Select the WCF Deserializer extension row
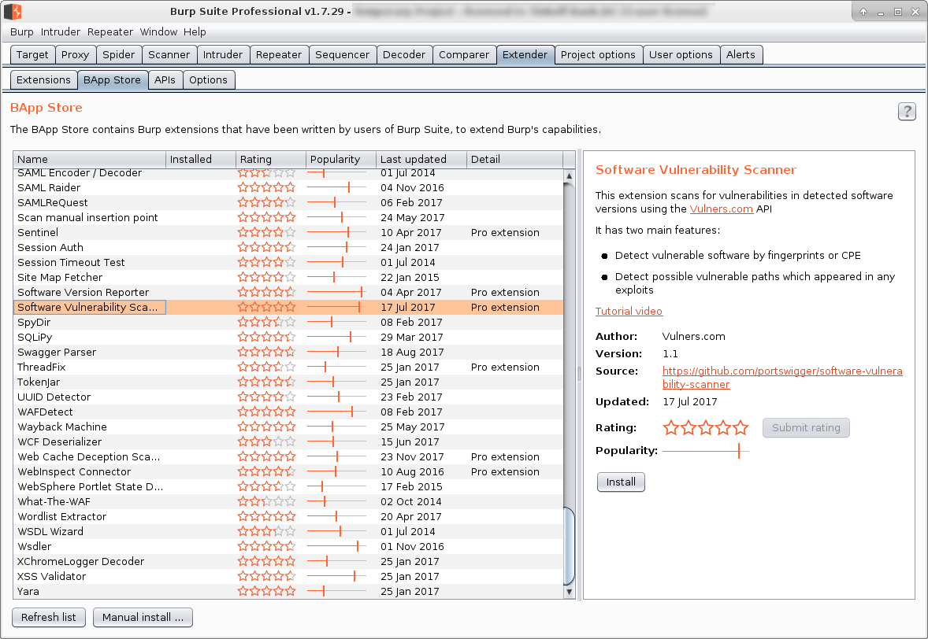The image size is (928, 639). pyautogui.click(x=288, y=441)
